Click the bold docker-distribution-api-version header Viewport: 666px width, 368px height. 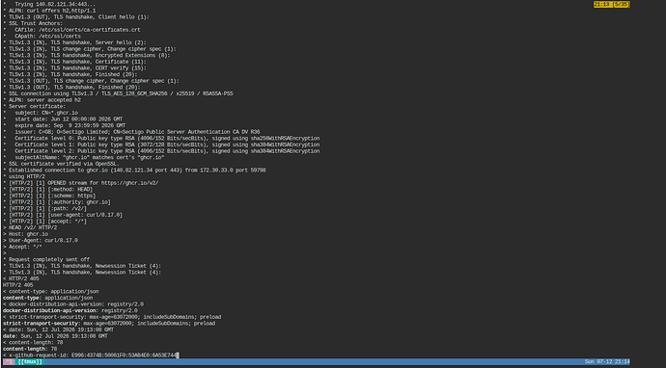[x=50, y=311]
